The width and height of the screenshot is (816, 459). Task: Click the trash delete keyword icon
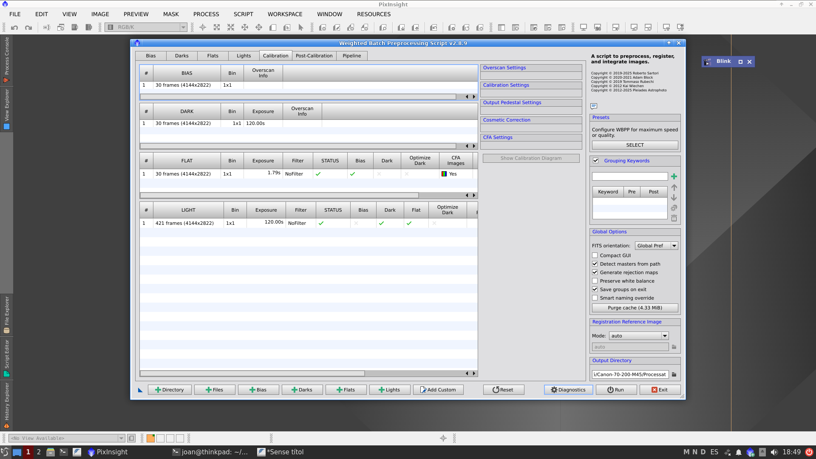pyautogui.click(x=674, y=218)
